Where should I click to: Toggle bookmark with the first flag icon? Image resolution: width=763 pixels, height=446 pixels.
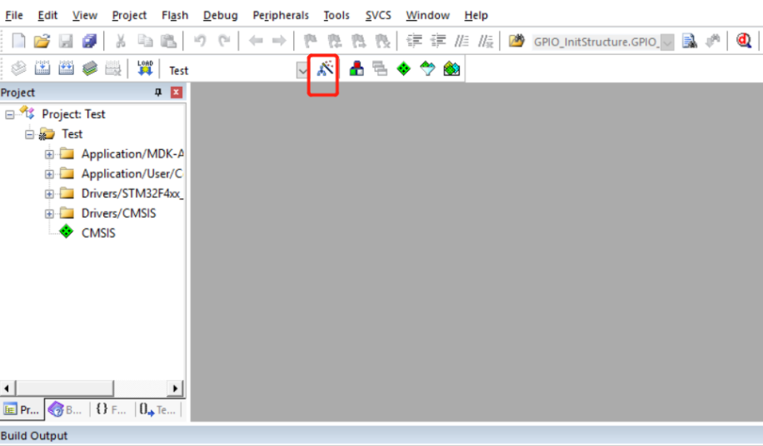point(310,41)
